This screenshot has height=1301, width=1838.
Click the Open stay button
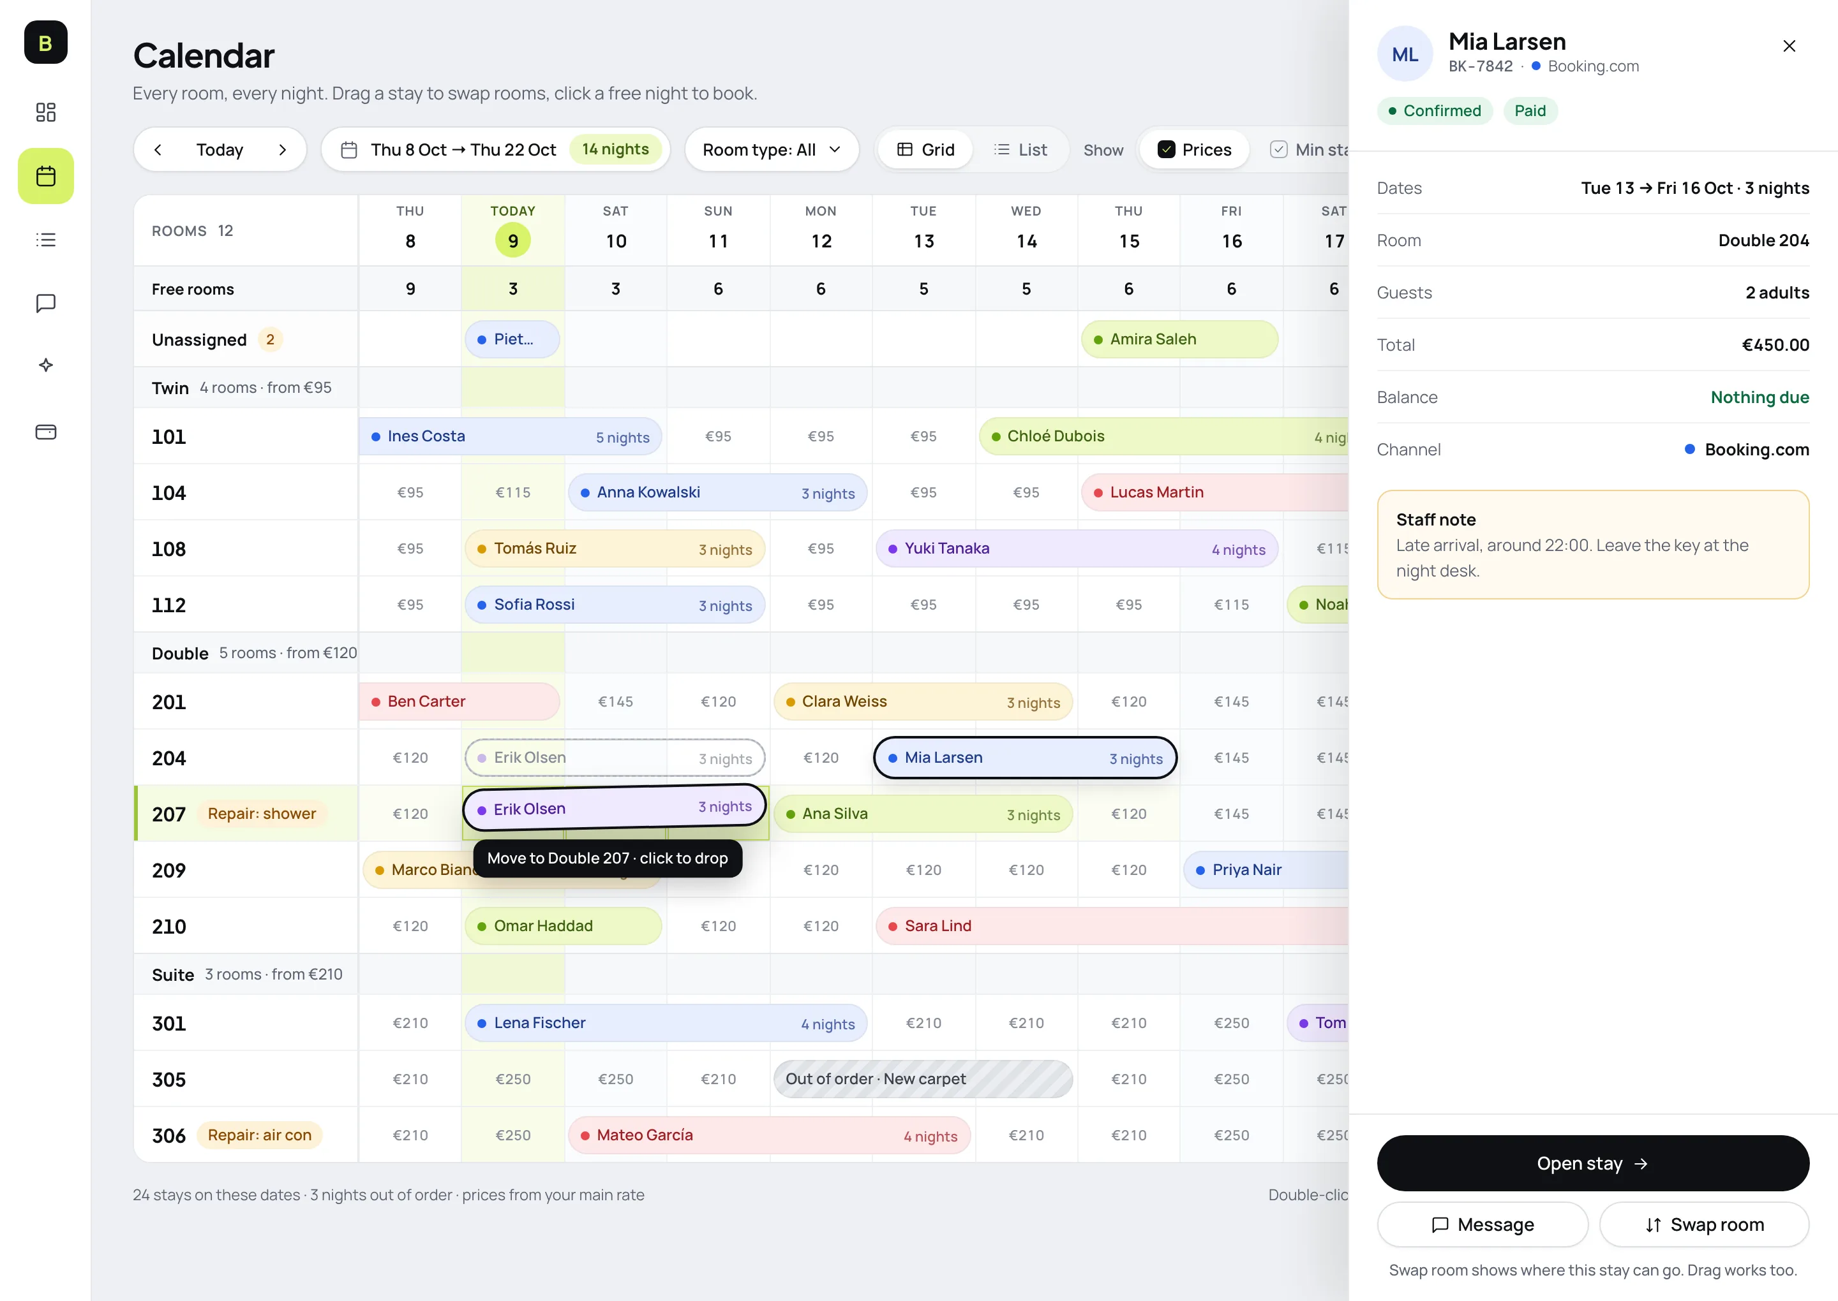tap(1592, 1163)
